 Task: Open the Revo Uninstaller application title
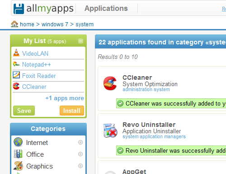click(149, 125)
